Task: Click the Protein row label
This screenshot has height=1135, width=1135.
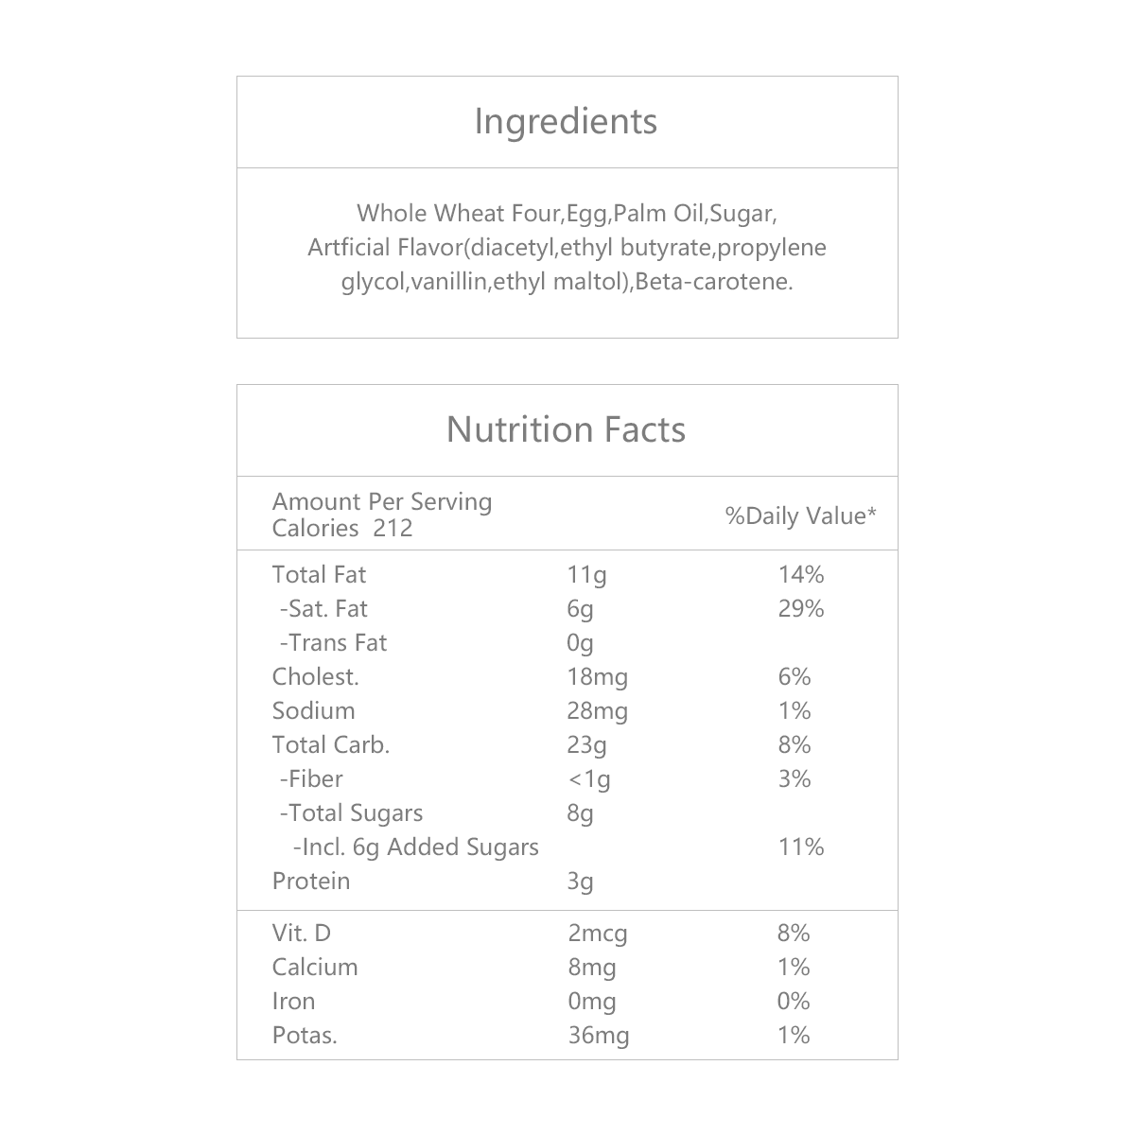Action: click(x=310, y=882)
